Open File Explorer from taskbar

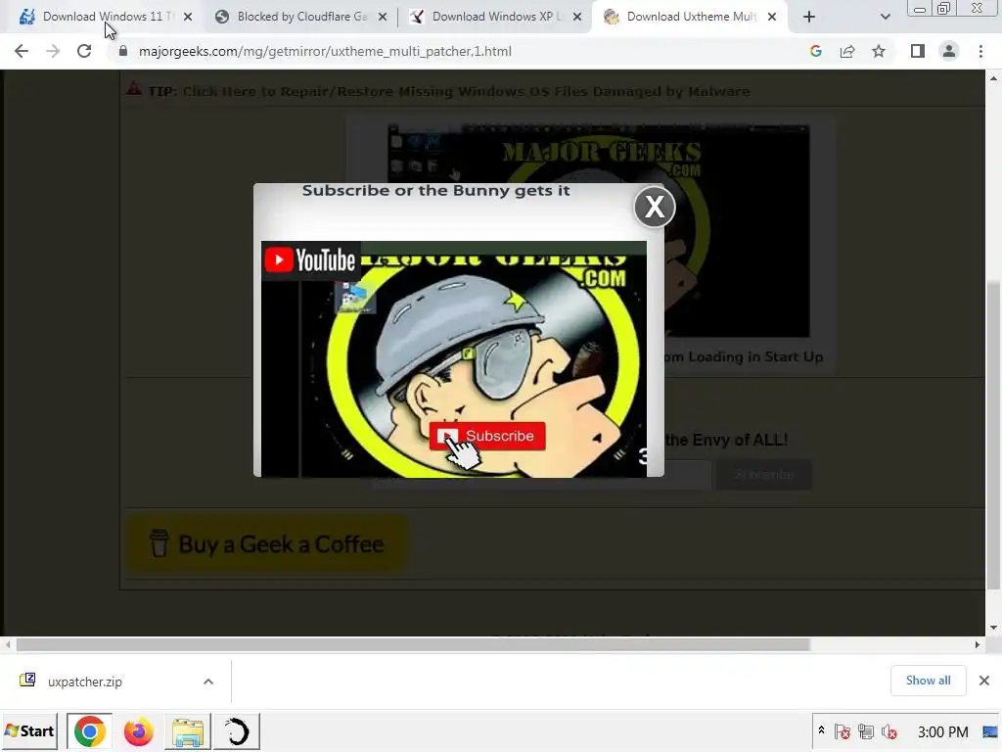(188, 731)
